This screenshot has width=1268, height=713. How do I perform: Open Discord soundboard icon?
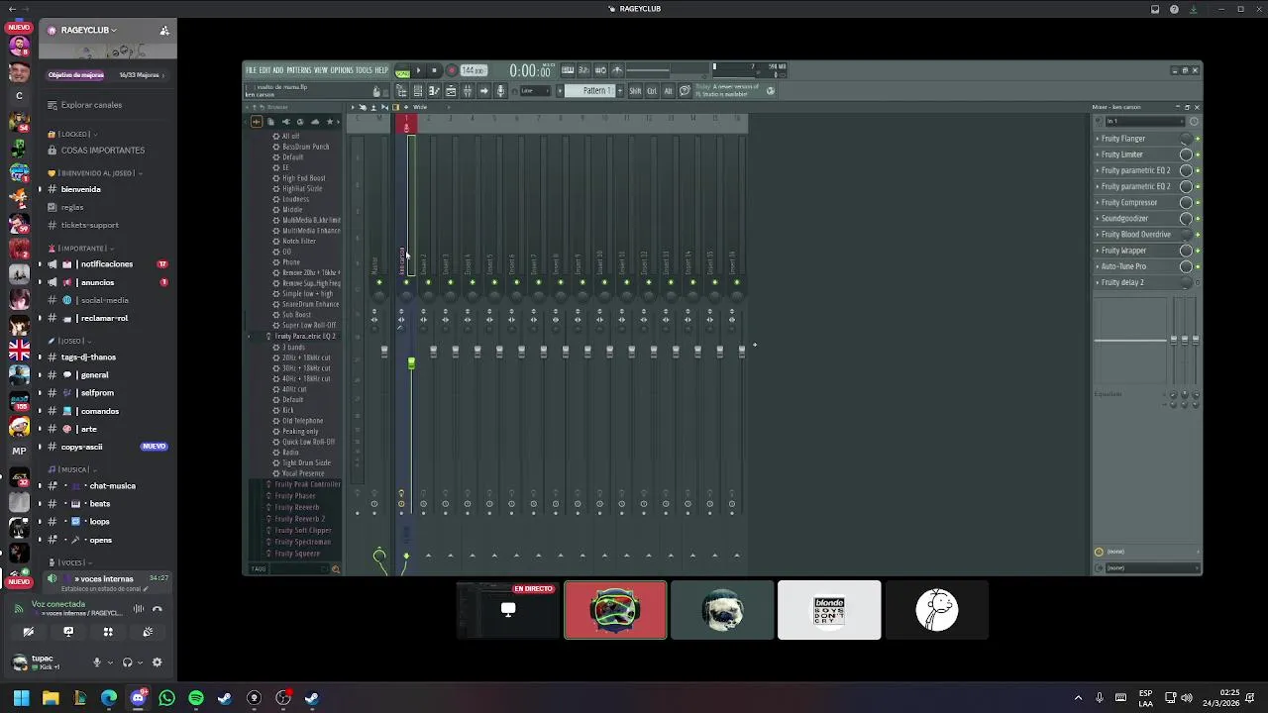(148, 632)
